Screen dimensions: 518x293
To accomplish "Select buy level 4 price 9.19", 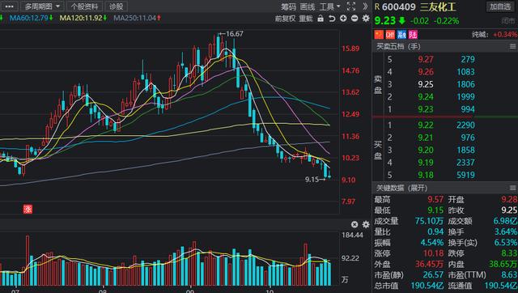I will pyautogui.click(x=426, y=163).
